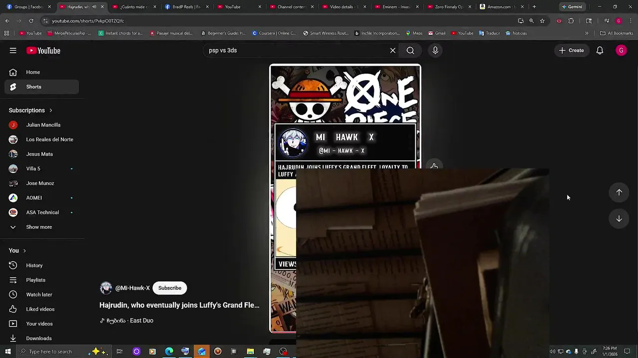Open the Extensions puzzle icon

click(571, 21)
